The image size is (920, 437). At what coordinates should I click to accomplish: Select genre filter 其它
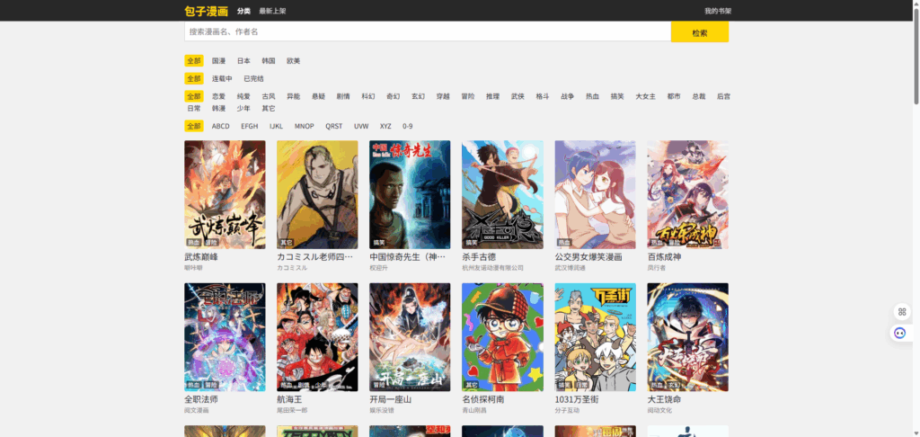click(269, 108)
